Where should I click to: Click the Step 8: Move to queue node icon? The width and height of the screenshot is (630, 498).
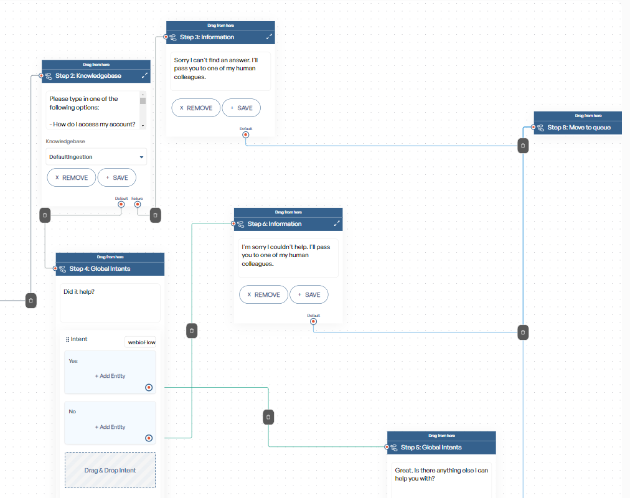pos(541,128)
